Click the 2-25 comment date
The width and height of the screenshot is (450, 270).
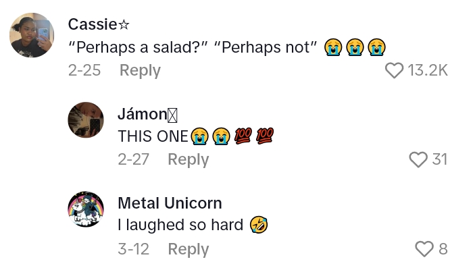(x=84, y=70)
